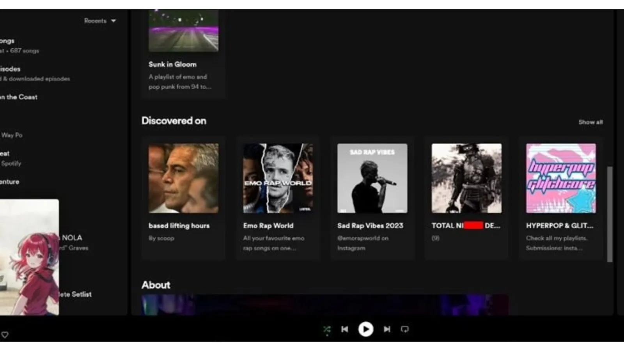The image size is (624, 351).
Task: Open the library item by Spotify
Action: tap(11, 158)
